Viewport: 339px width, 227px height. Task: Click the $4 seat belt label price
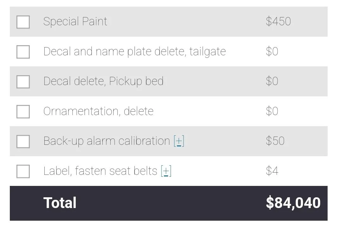(272, 171)
